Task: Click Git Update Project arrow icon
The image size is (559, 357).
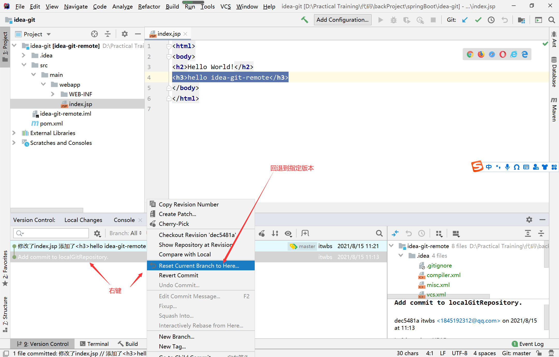Action: (x=465, y=20)
